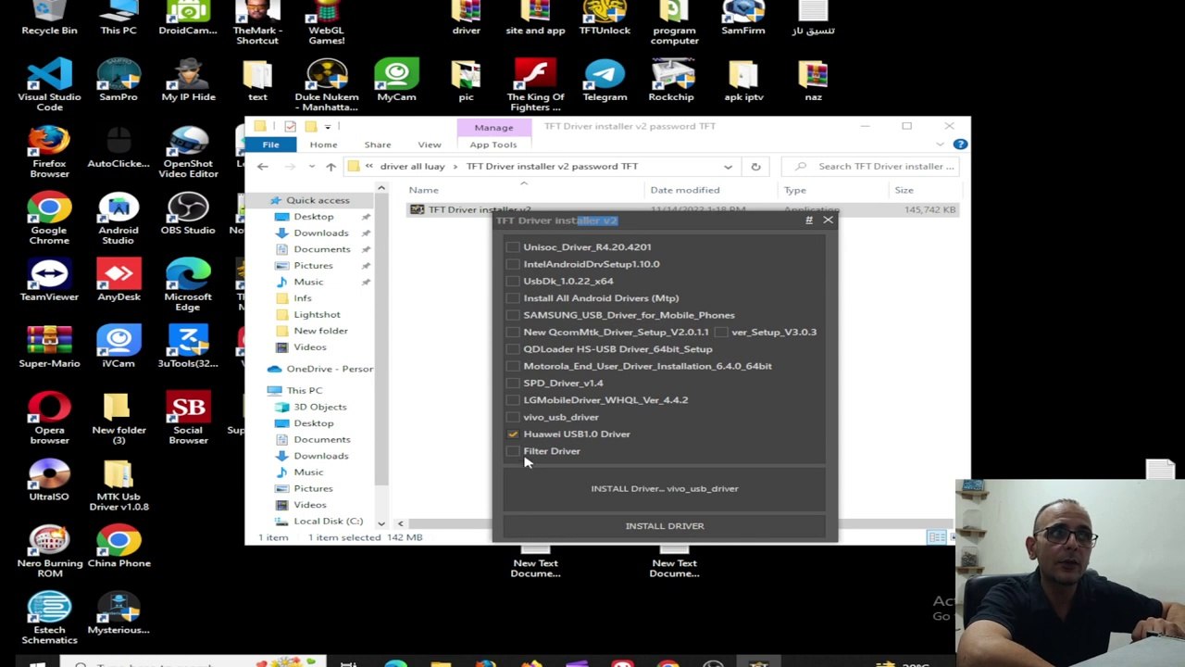The height and width of the screenshot is (667, 1185).
Task: Check the vivo_usb_driver option
Action: point(513,417)
